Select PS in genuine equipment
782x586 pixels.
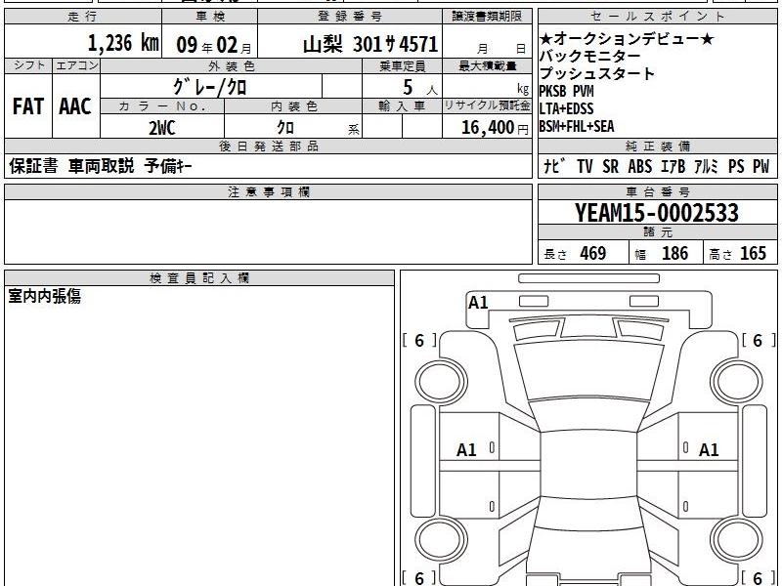click(736, 166)
